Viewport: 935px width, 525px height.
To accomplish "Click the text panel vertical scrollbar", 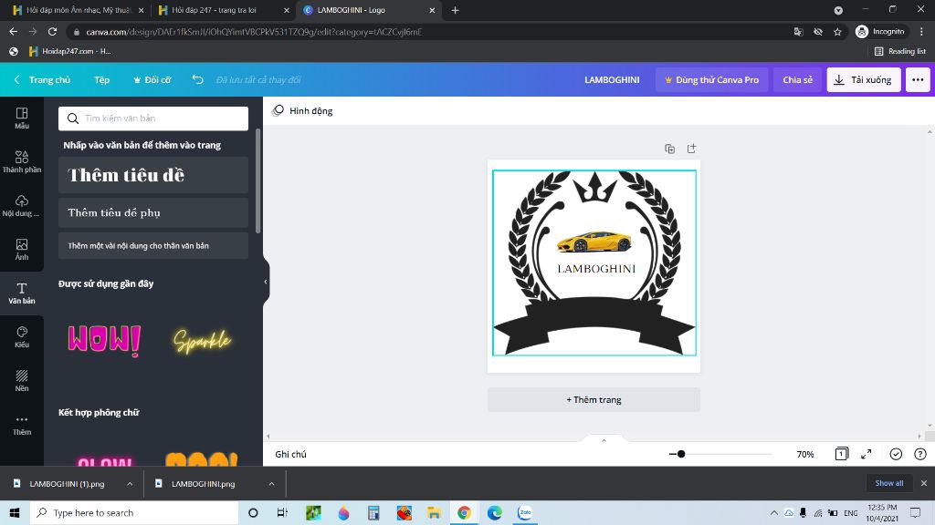I will [x=258, y=181].
